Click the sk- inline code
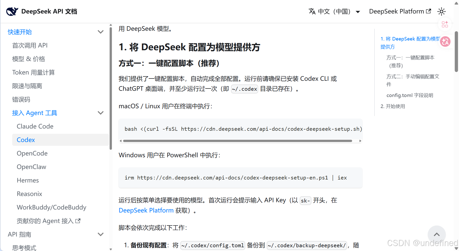 tap(305, 200)
